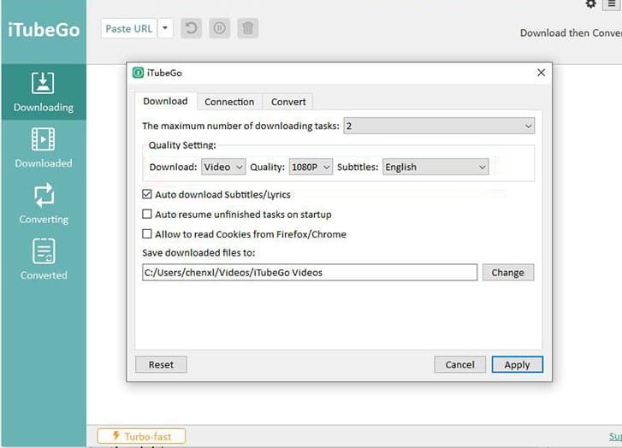Go to the Converting section
The image size is (622, 448).
[44, 203]
